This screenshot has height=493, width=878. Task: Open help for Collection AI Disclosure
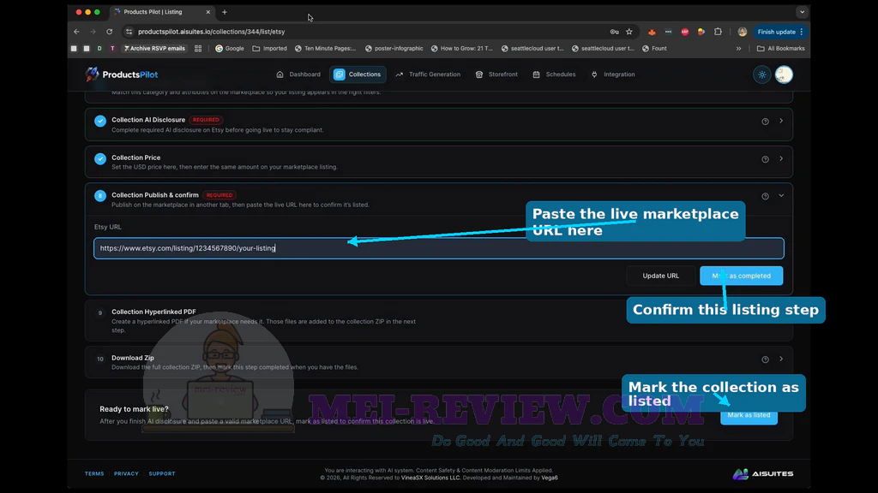765,122
